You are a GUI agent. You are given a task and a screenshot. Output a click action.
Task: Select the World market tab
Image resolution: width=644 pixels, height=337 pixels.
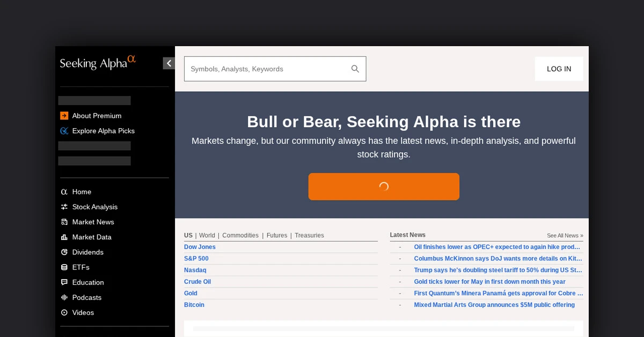coord(207,235)
